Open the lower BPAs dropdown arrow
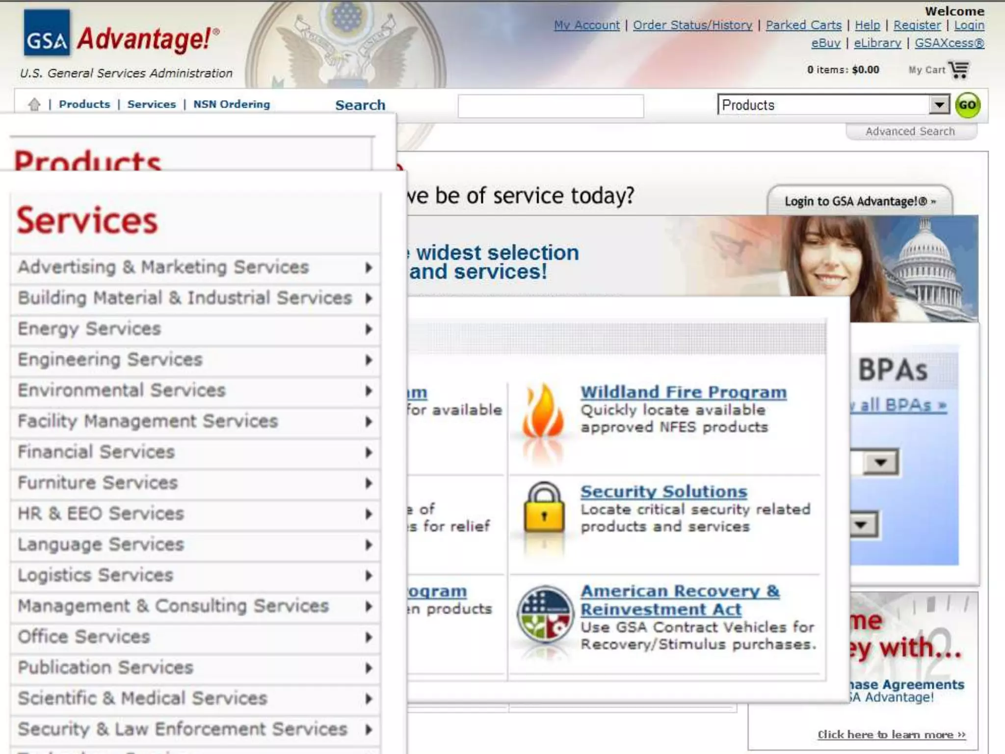This screenshot has height=754, width=1005. (x=861, y=525)
